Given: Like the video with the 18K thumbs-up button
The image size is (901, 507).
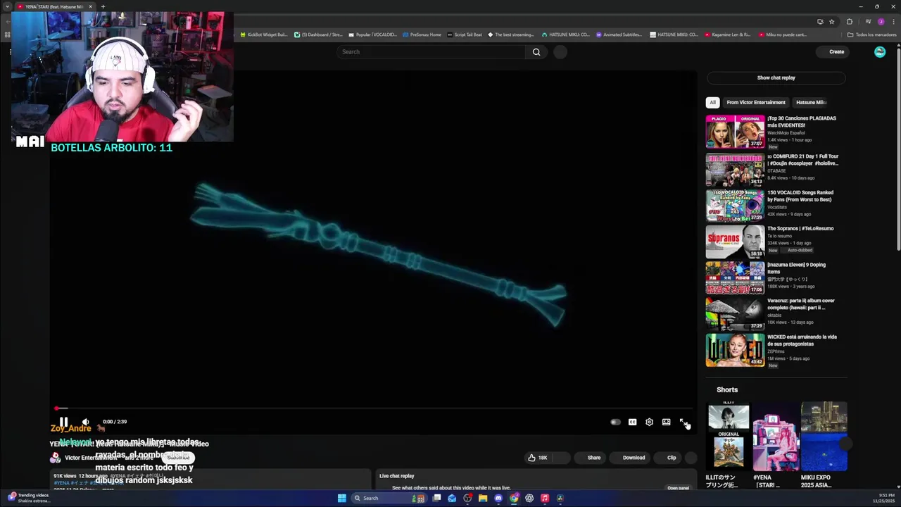Looking at the screenshot, I should 538,458.
